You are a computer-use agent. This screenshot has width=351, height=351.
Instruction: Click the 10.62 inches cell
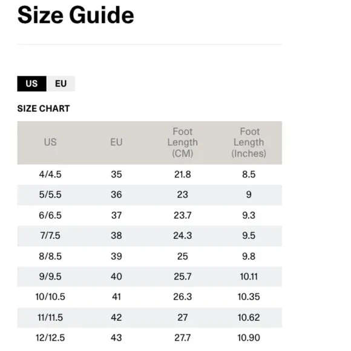pos(249,318)
